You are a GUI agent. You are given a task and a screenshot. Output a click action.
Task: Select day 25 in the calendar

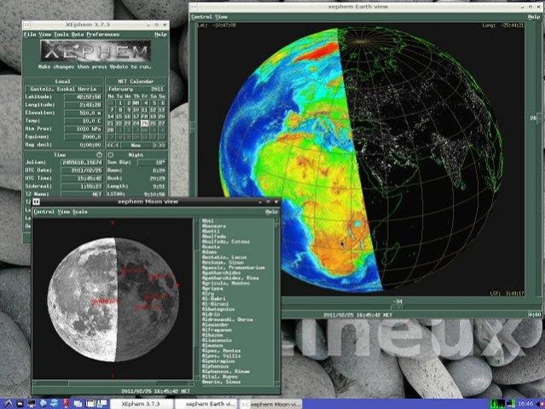(x=145, y=123)
